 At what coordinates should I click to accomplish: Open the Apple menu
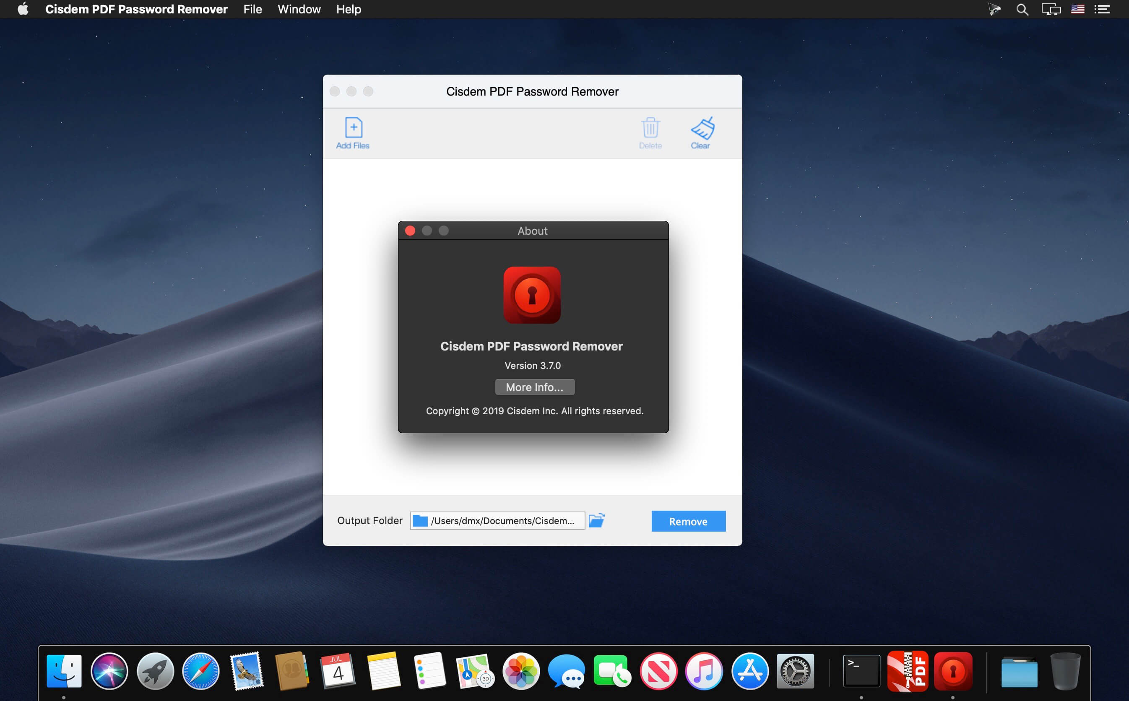[x=23, y=9]
